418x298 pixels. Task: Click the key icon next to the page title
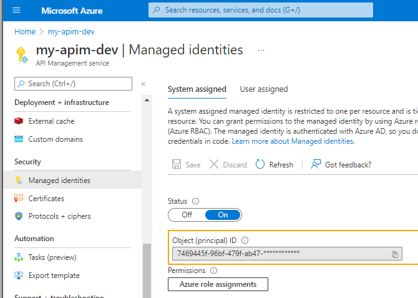[x=22, y=55]
